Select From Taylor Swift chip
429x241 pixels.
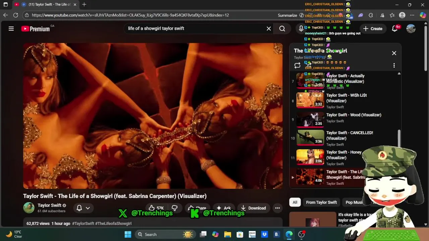coord(321,202)
